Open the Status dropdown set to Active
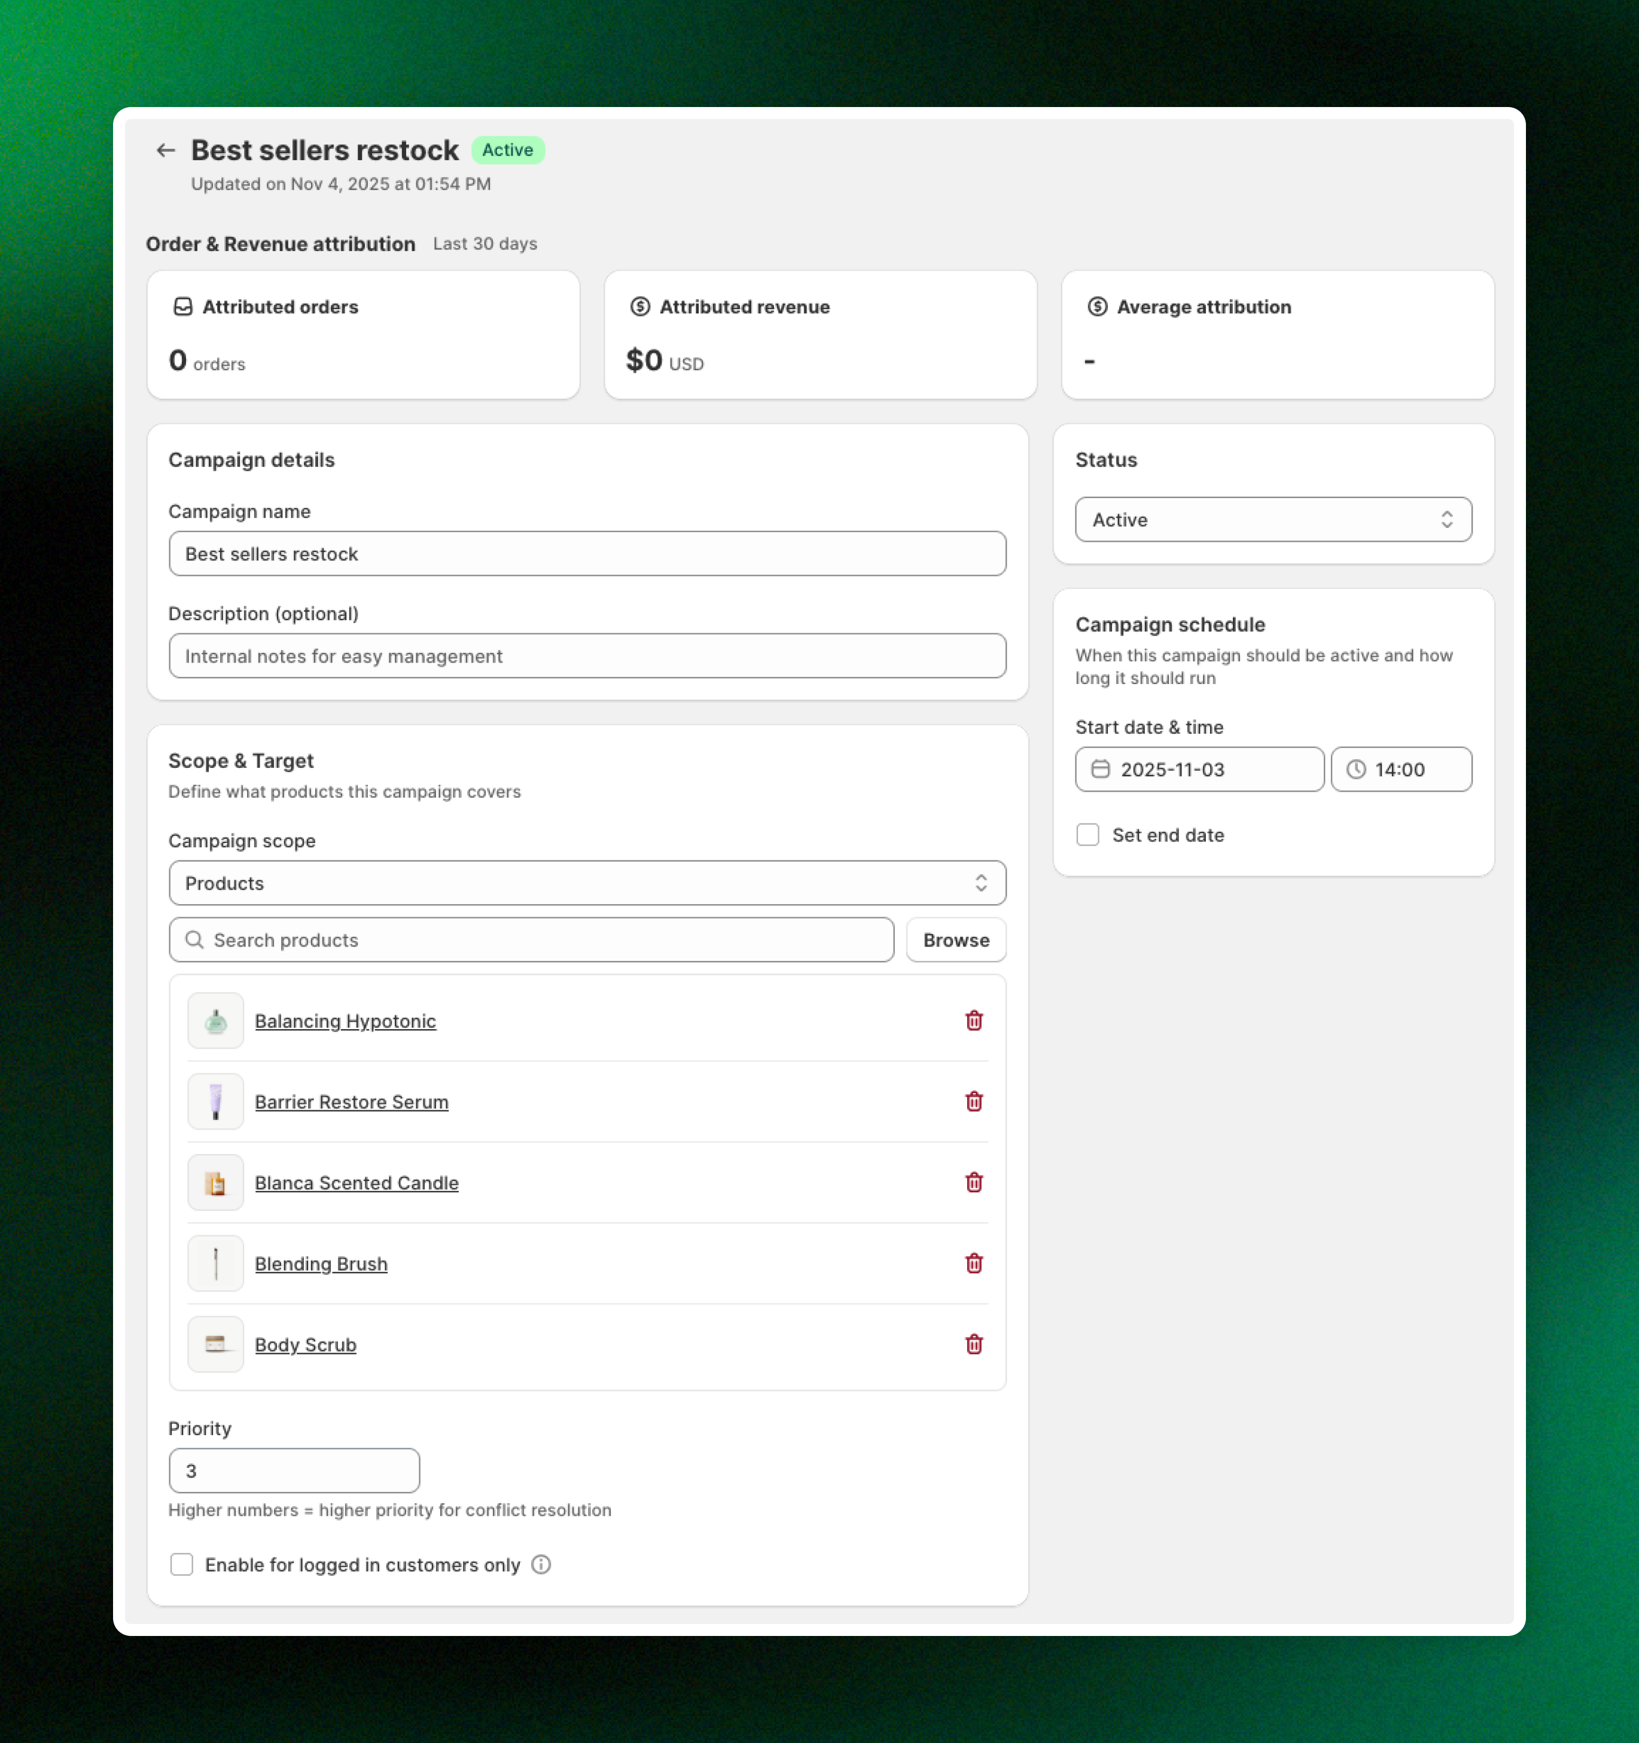Screen dimensions: 1639x1743 (1274, 520)
